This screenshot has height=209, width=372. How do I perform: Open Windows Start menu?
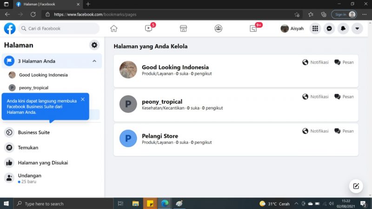pos(6,203)
